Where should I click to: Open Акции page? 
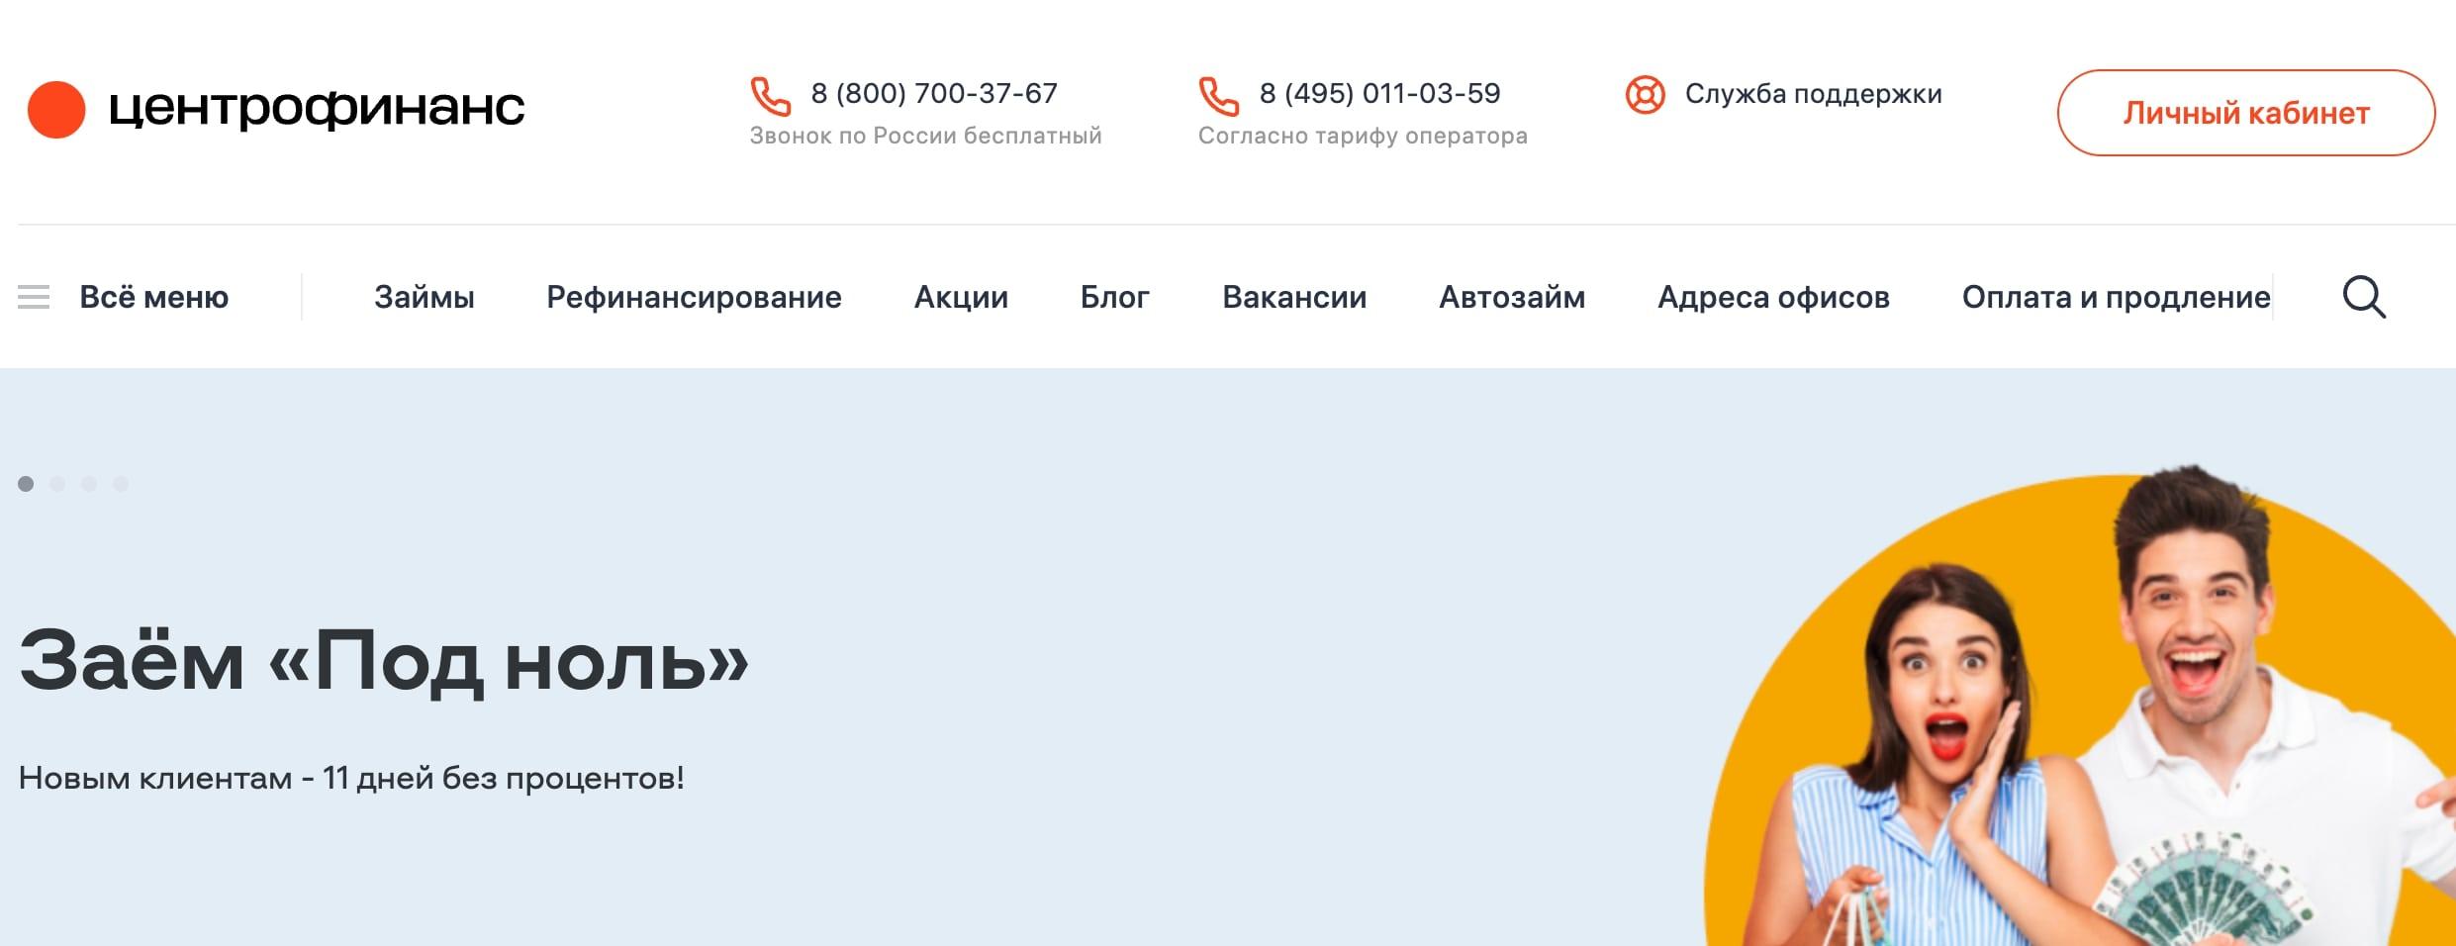(x=961, y=297)
